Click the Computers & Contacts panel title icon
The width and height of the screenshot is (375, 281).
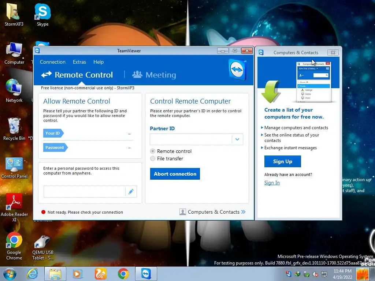point(261,52)
